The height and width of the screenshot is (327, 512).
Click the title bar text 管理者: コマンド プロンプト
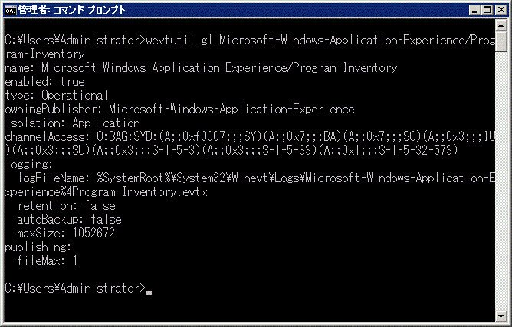tap(71, 10)
